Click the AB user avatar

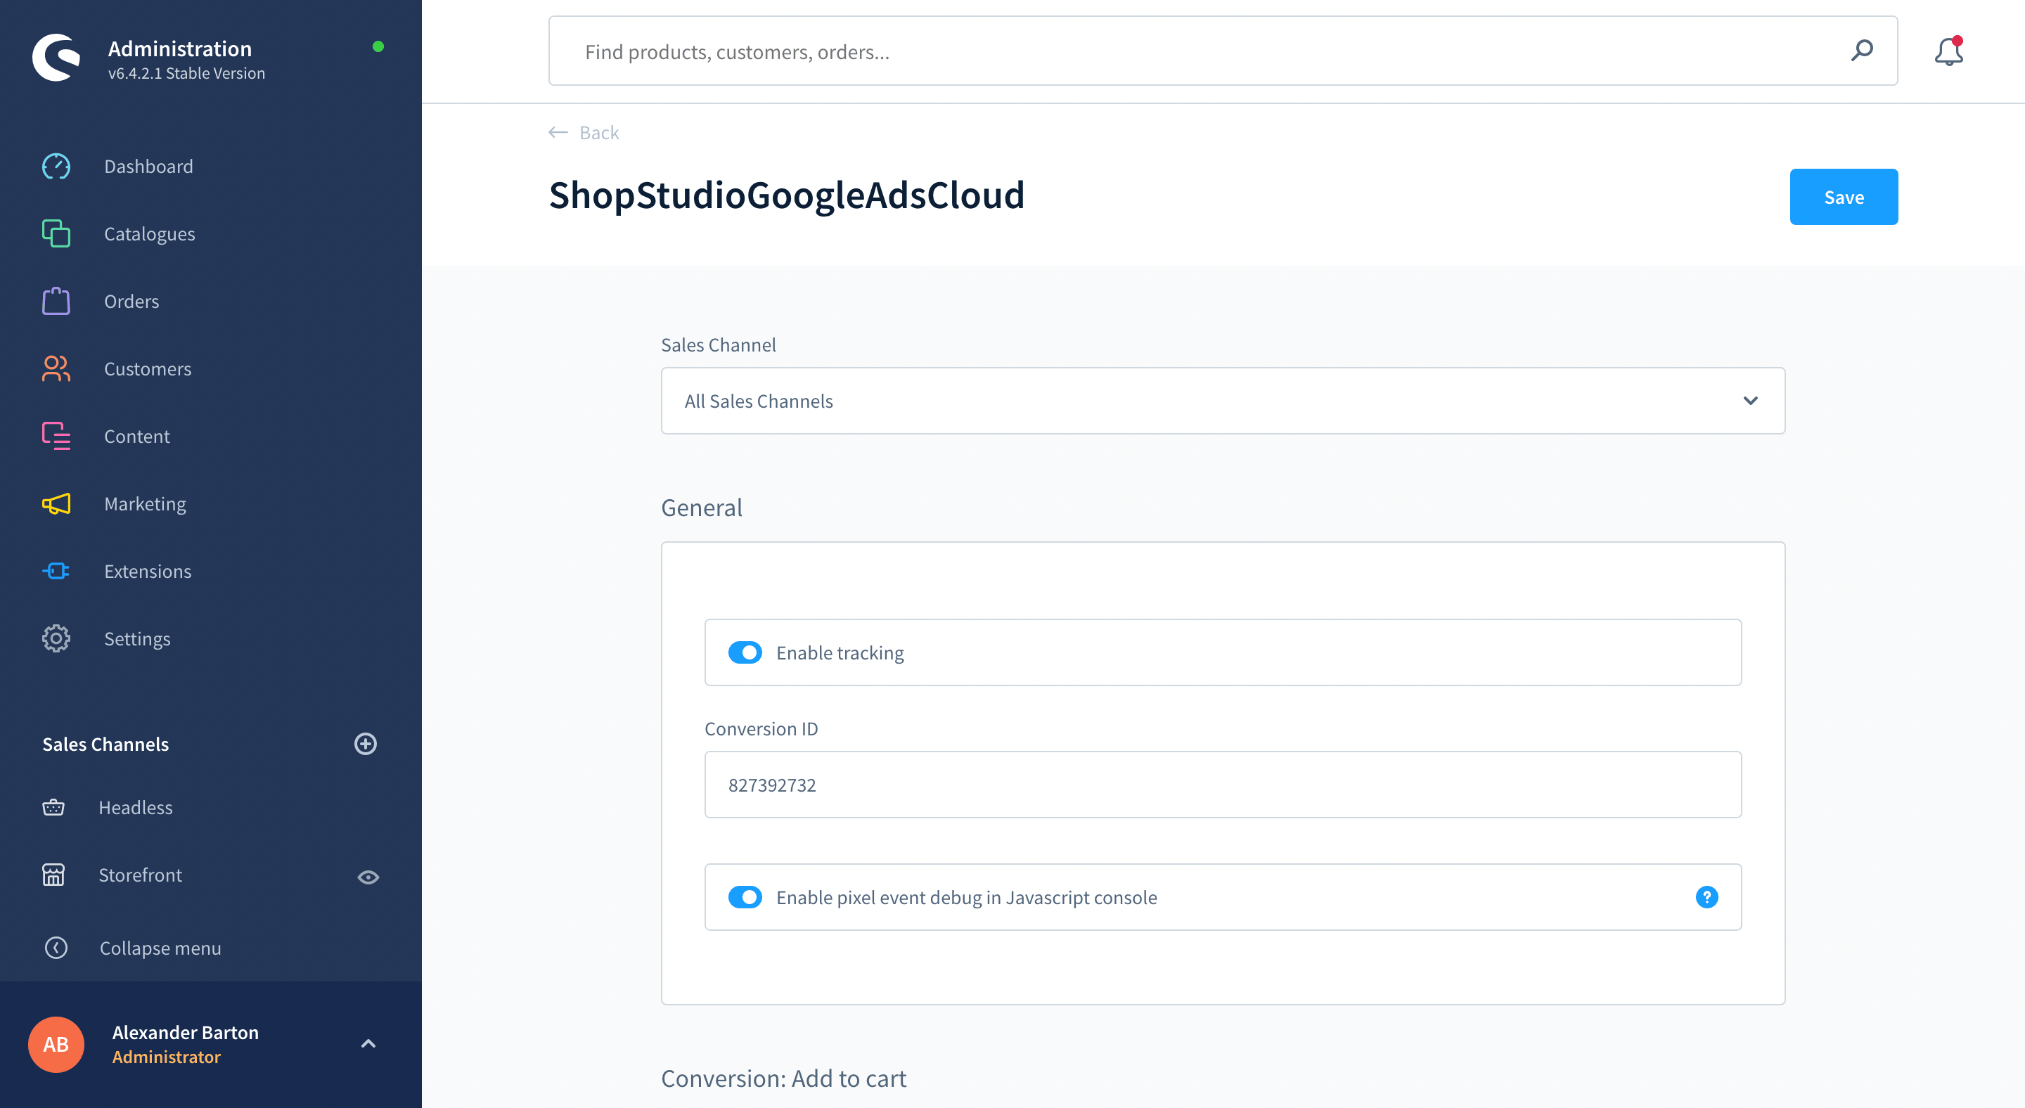tap(56, 1044)
